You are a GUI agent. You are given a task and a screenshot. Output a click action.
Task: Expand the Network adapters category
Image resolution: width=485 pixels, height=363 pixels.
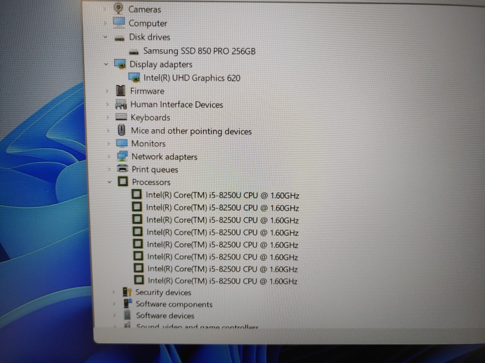(x=109, y=156)
